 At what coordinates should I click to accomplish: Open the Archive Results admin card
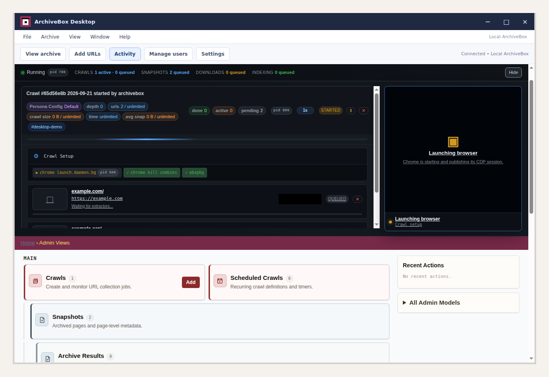click(x=81, y=356)
